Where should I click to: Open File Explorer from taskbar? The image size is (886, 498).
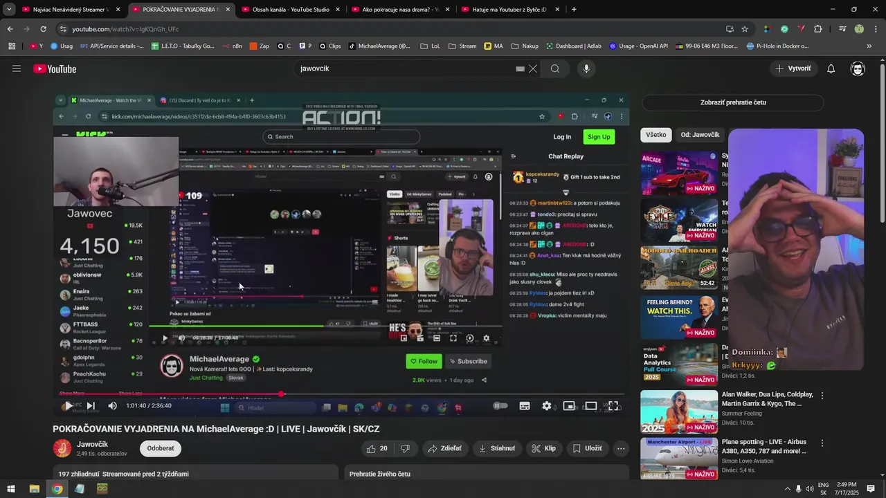[x=34, y=489]
